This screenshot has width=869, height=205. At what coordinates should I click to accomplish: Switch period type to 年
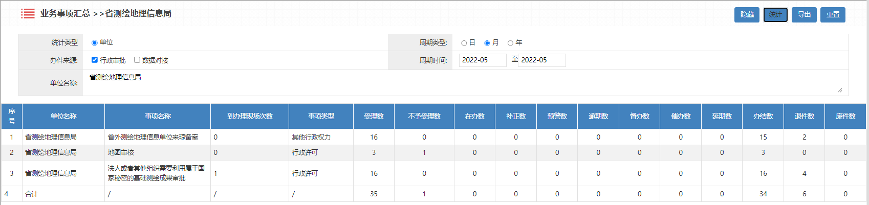click(x=510, y=43)
